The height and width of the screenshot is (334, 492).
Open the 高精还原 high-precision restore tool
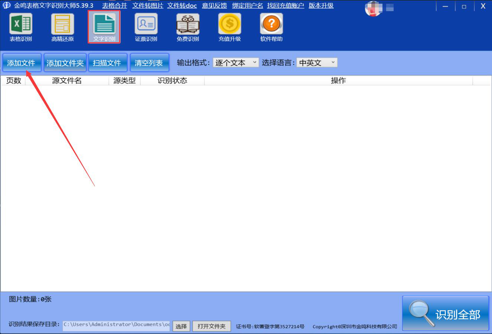62,27
